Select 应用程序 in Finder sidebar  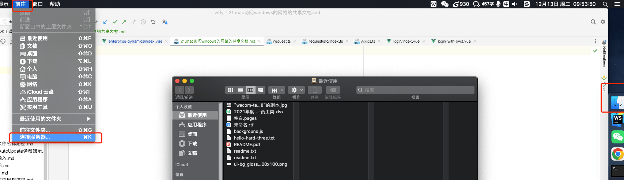195,125
